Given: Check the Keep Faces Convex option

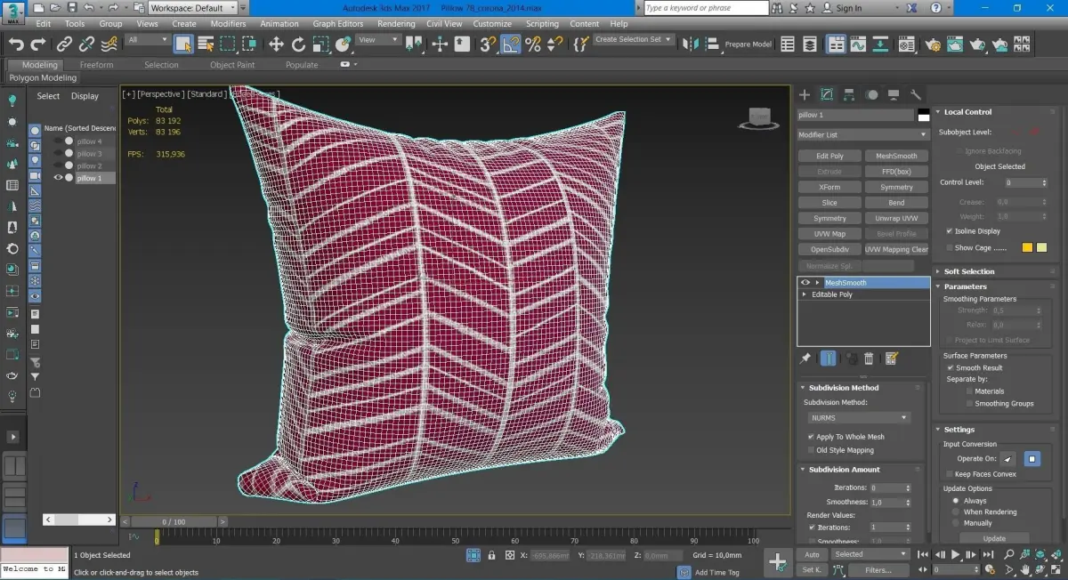Looking at the screenshot, I should tap(949, 474).
